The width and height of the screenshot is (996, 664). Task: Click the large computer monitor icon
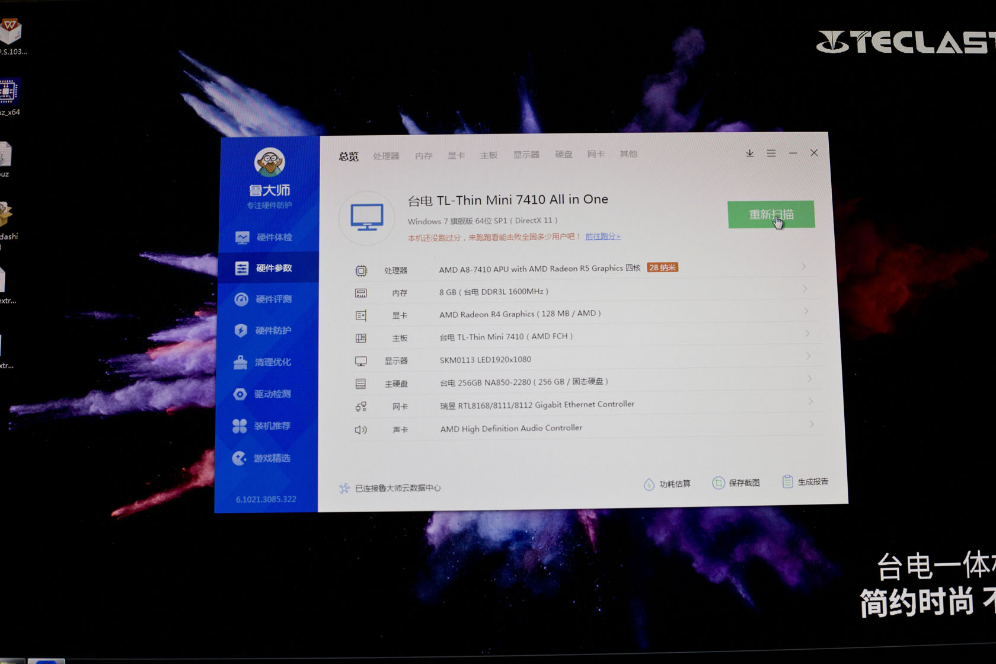click(x=367, y=218)
